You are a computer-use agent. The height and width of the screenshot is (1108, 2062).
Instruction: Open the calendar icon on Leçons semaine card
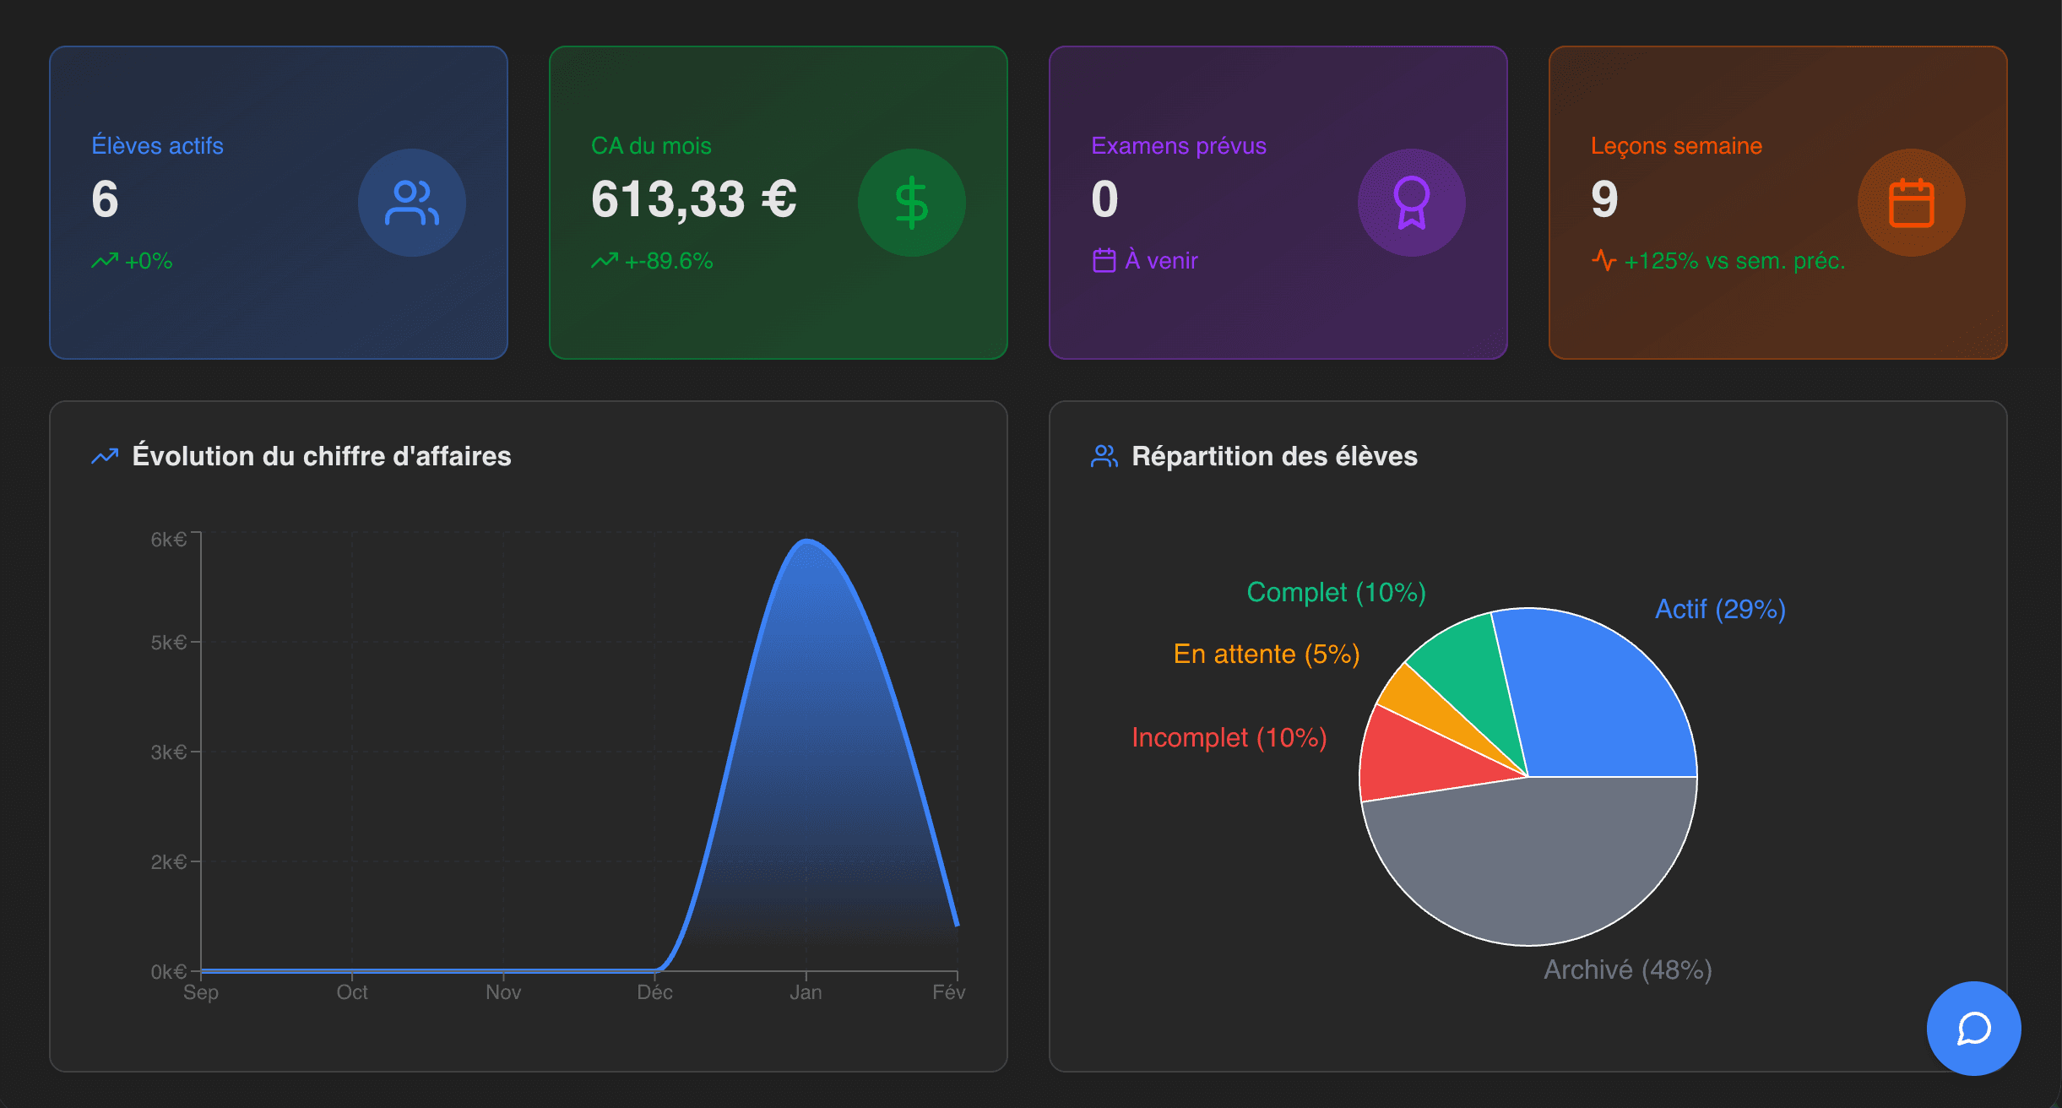pos(1911,203)
